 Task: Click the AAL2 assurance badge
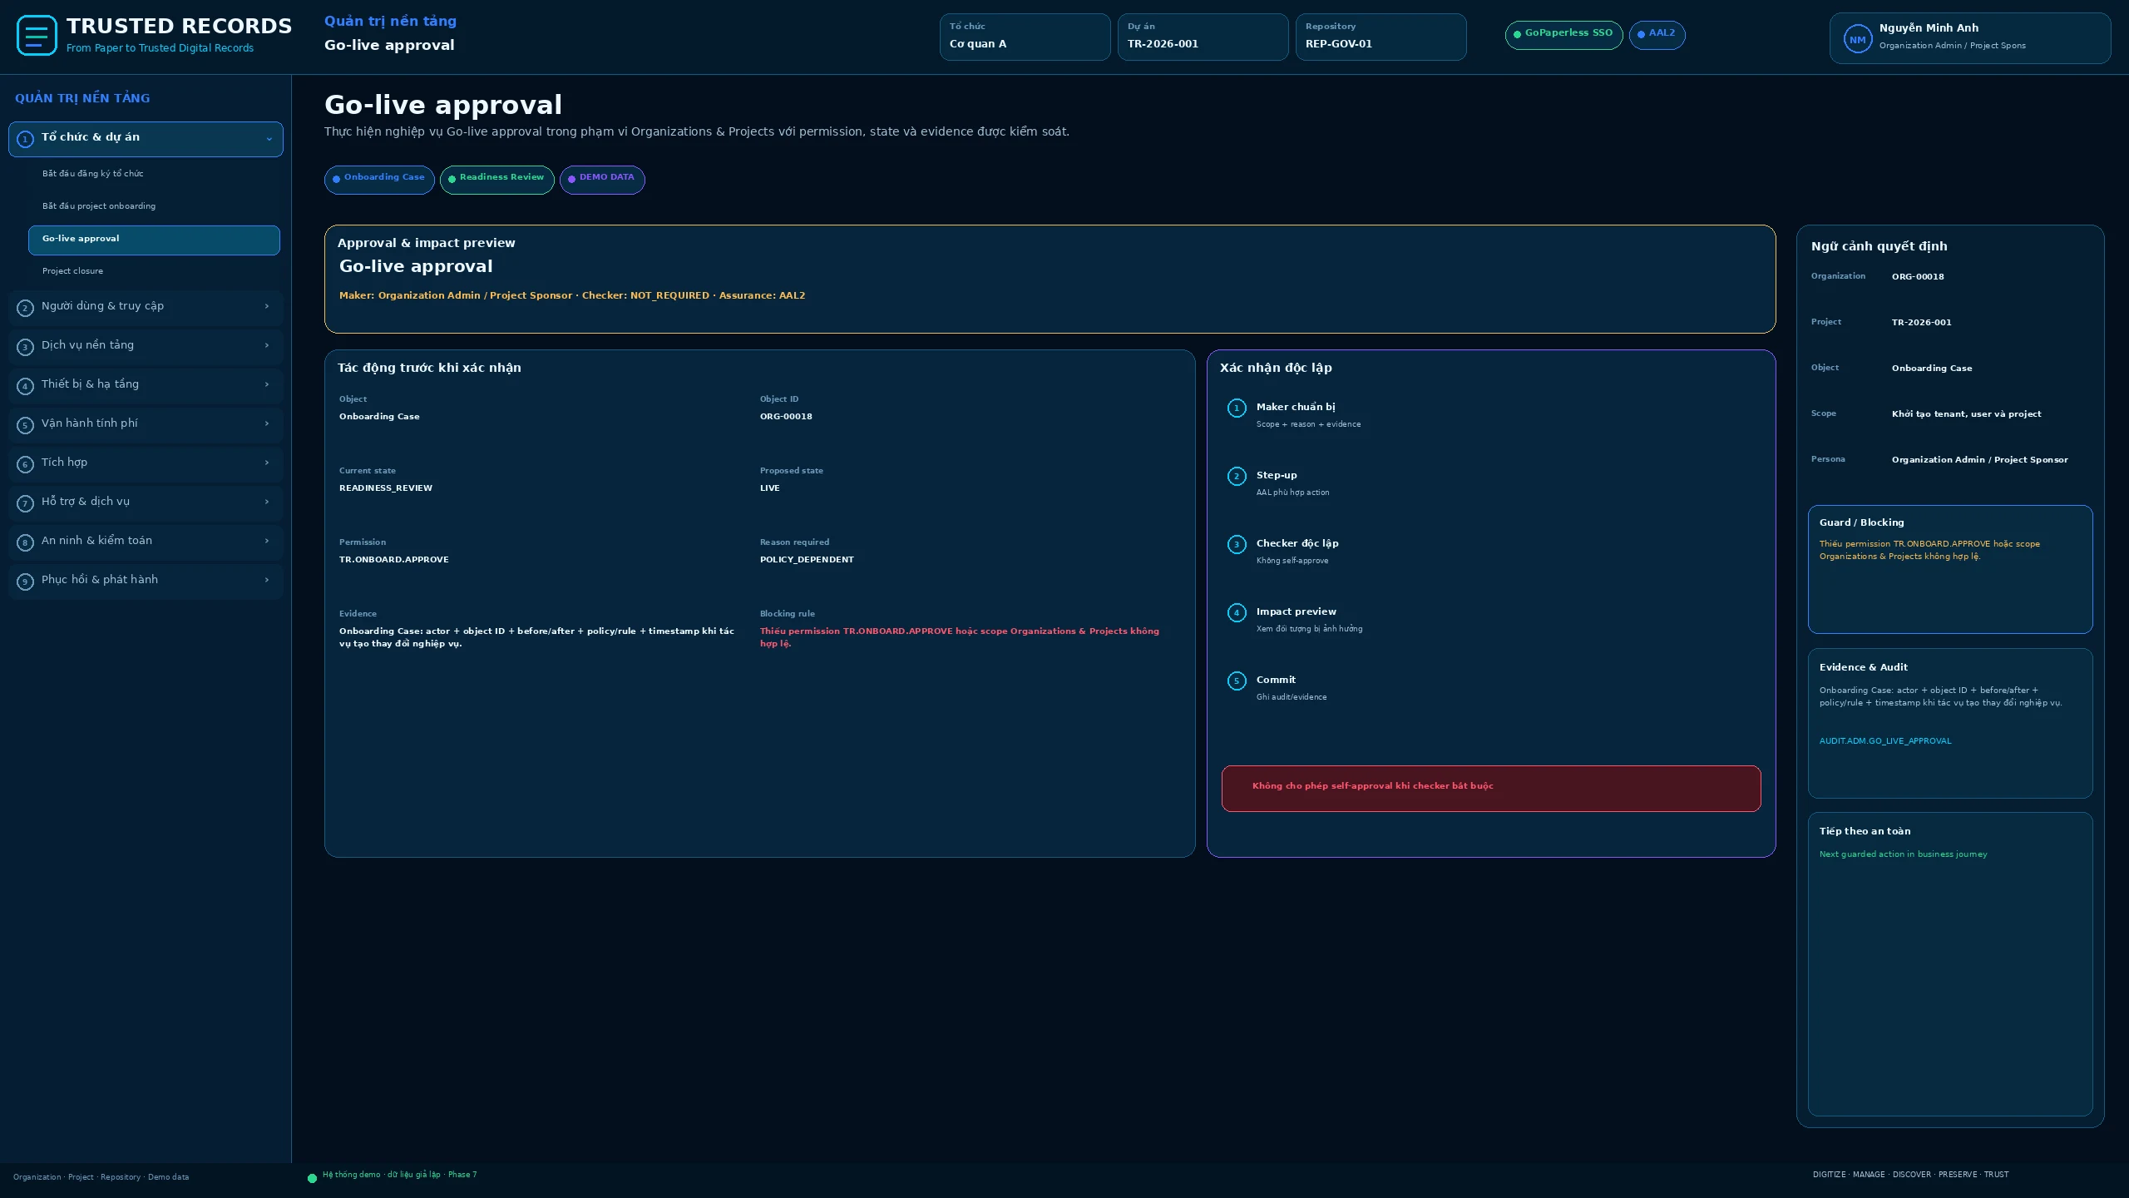[x=1657, y=35]
